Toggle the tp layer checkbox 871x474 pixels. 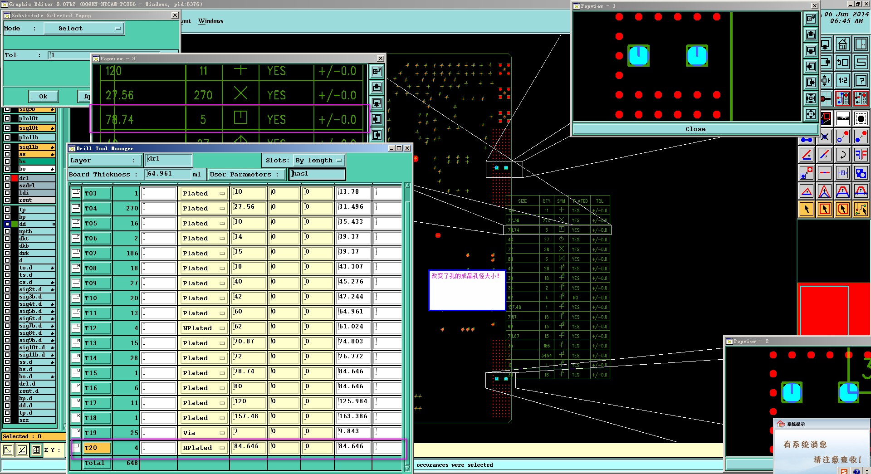coord(7,210)
